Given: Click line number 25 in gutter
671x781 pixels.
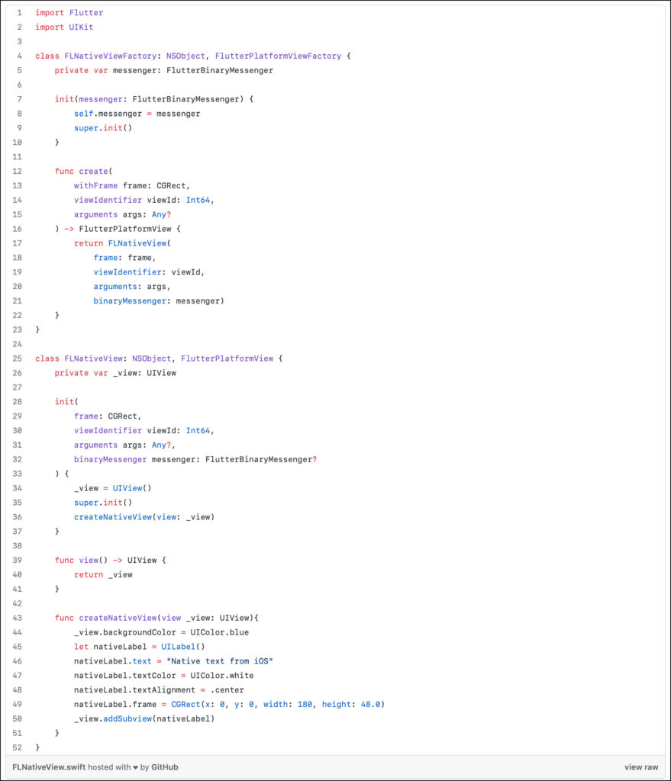Looking at the screenshot, I should pos(17,358).
